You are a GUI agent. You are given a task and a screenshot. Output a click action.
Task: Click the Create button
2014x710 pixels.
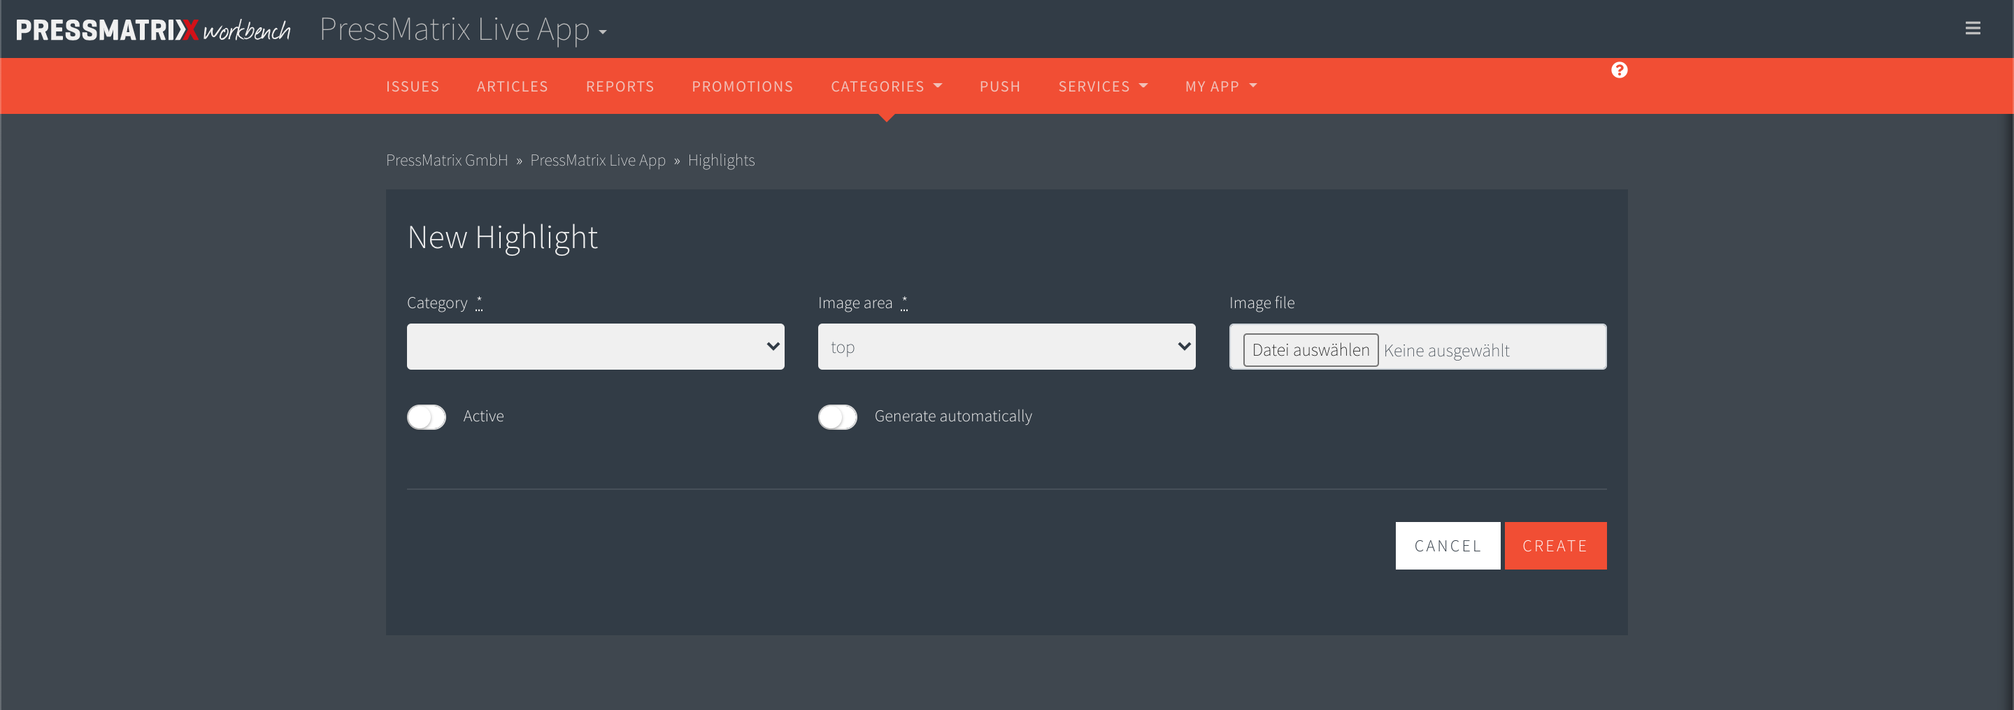[x=1555, y=546]
